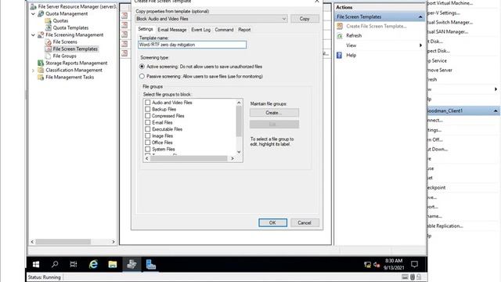Open the Windows Start menu
Viewport: 501px width, 282px height.
(36, 265)
